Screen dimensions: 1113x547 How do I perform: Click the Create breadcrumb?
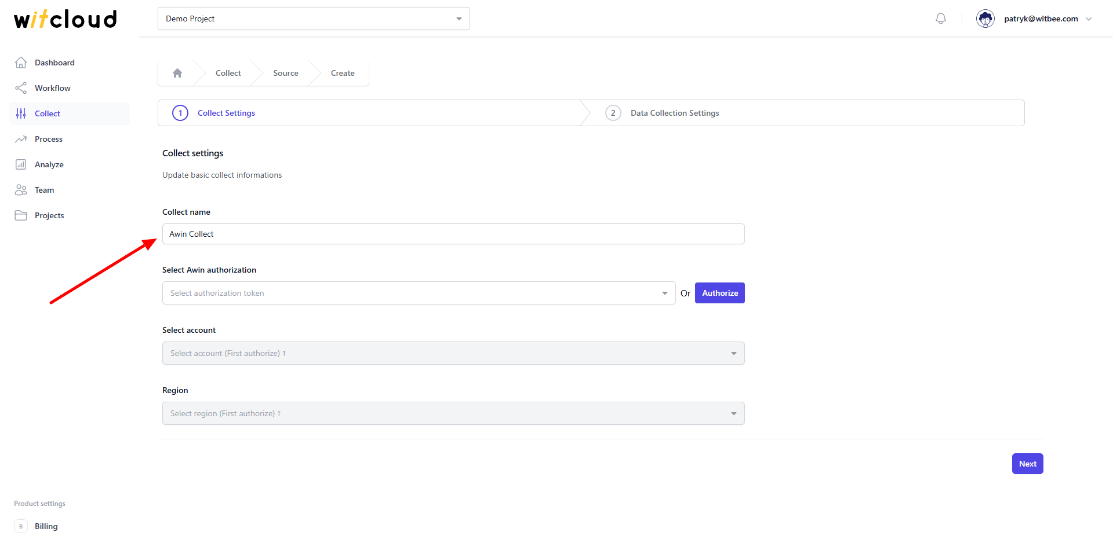click(x=343, y=73)
